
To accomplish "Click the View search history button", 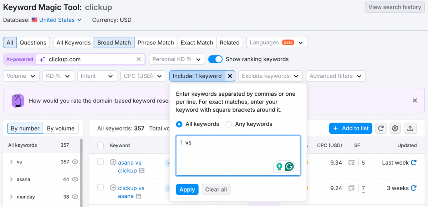I will pyautogui.click(x=395, y=7).
